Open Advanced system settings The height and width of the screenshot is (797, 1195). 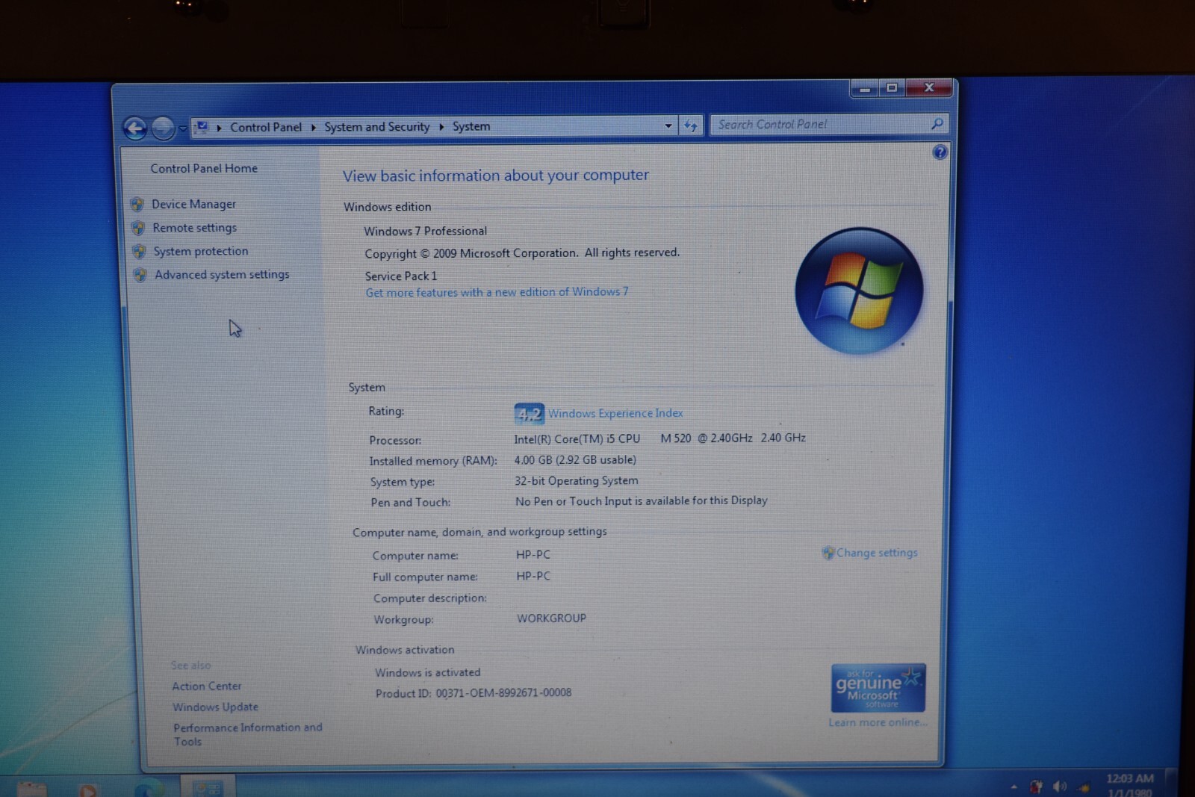222,274
